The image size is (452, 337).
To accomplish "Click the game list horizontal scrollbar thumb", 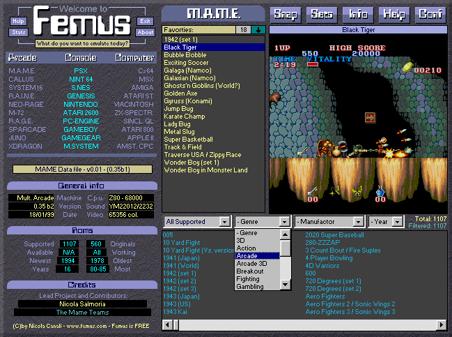I will pyautogui.click(x=176, y=325).
